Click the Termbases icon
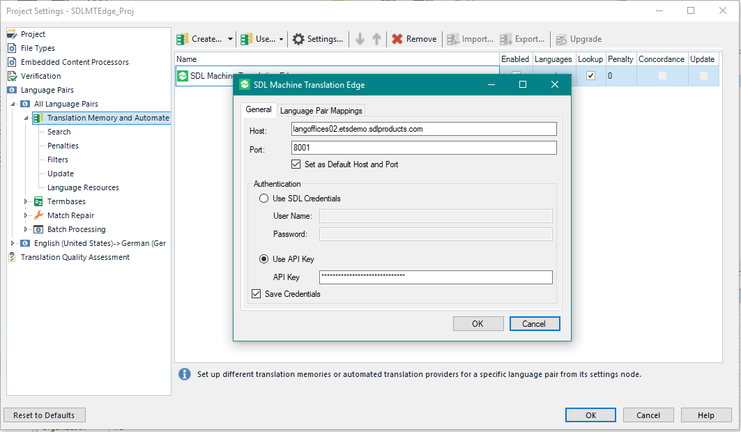The width and height of the screenshot is (741, 432). (x=39, y=201)
